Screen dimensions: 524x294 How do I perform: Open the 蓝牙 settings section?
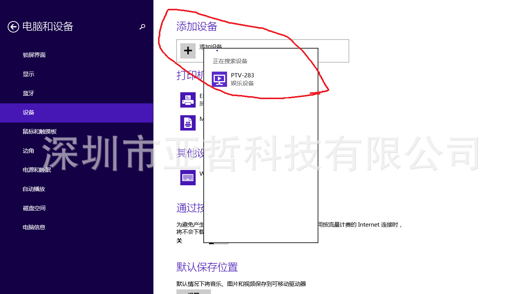pos(28,93)
